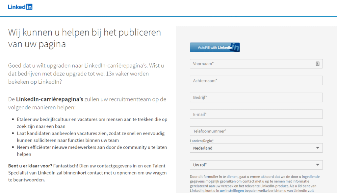
Task: Click the bullet starting Etaleer uw bedrijfscultuur
Action: coord(92,123)
